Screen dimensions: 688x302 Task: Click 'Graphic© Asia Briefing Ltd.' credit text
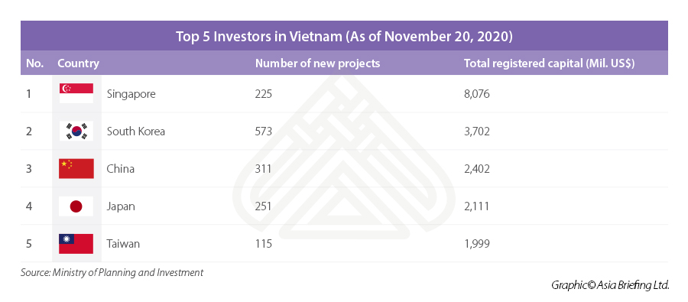(x=610, y=285)
